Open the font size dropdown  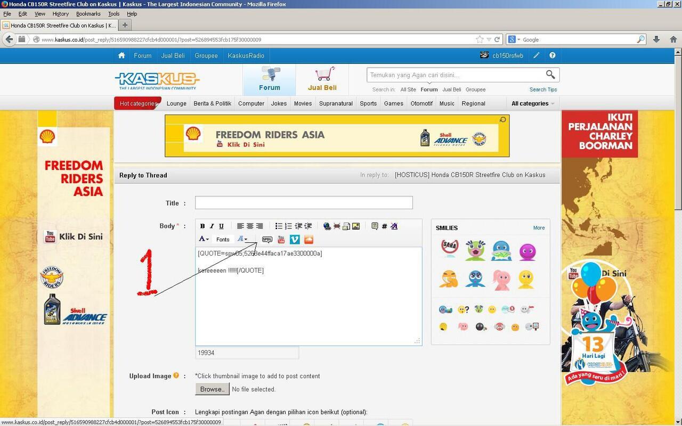(x=242, y=240)
